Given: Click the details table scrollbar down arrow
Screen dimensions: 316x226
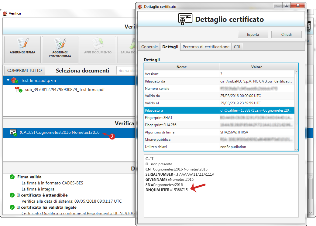Looking at the screenshot, I should coord(296,150).
